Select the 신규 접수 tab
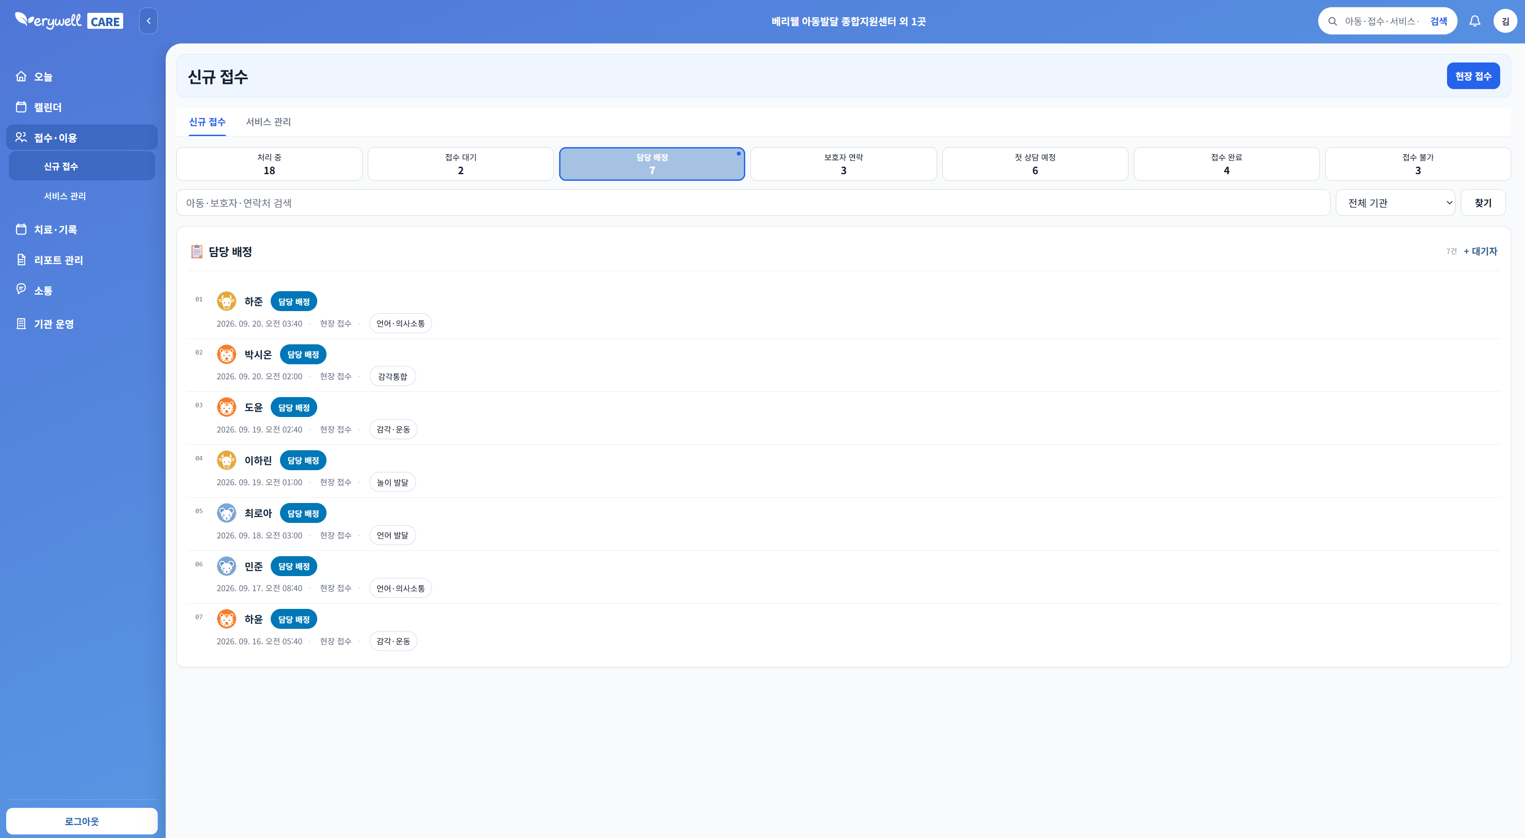The height and width of the screenshot is (838, 1525). click(x=207, y=122)
